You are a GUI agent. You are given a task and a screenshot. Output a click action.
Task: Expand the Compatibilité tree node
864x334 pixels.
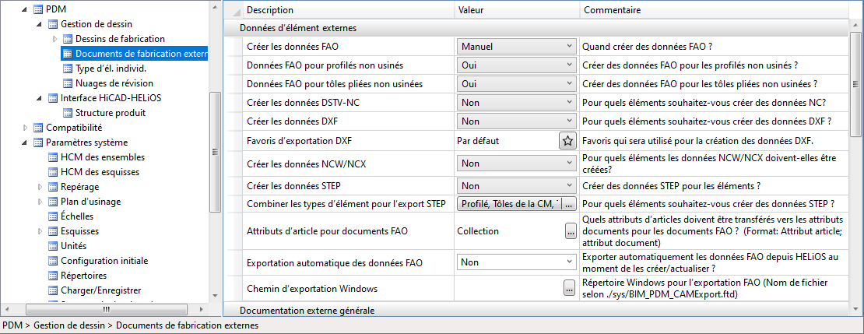pos(26,128)
